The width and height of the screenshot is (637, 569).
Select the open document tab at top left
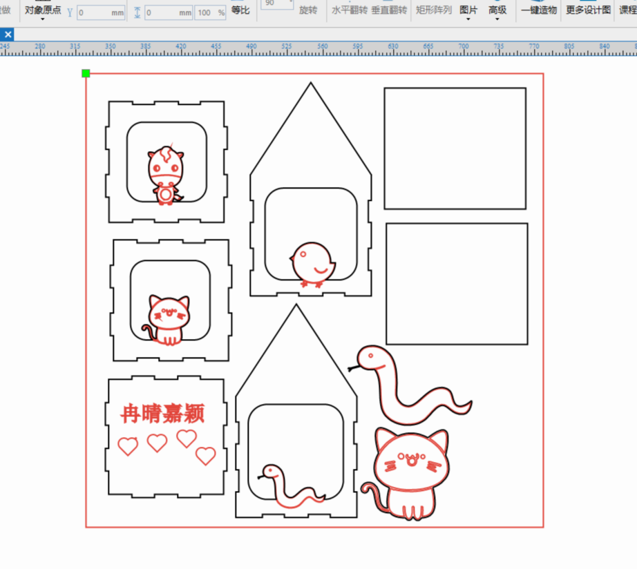click(8, 34)
